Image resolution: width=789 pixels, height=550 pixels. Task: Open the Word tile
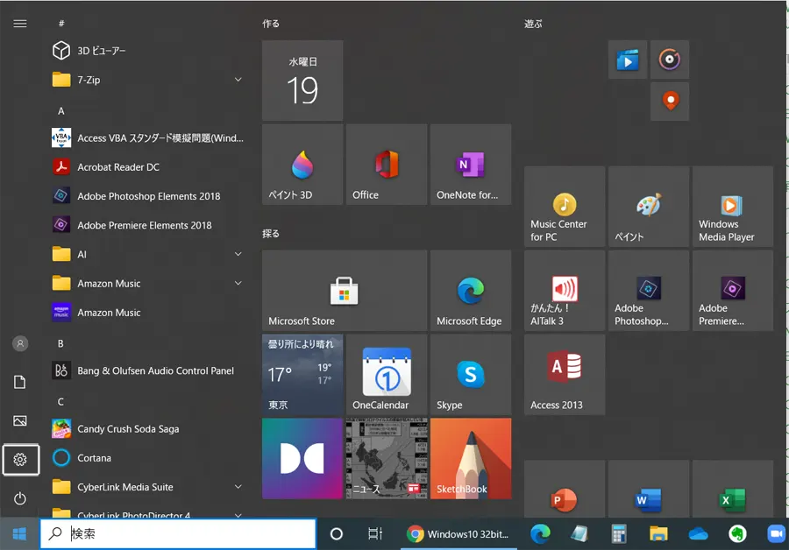(649, 490)
